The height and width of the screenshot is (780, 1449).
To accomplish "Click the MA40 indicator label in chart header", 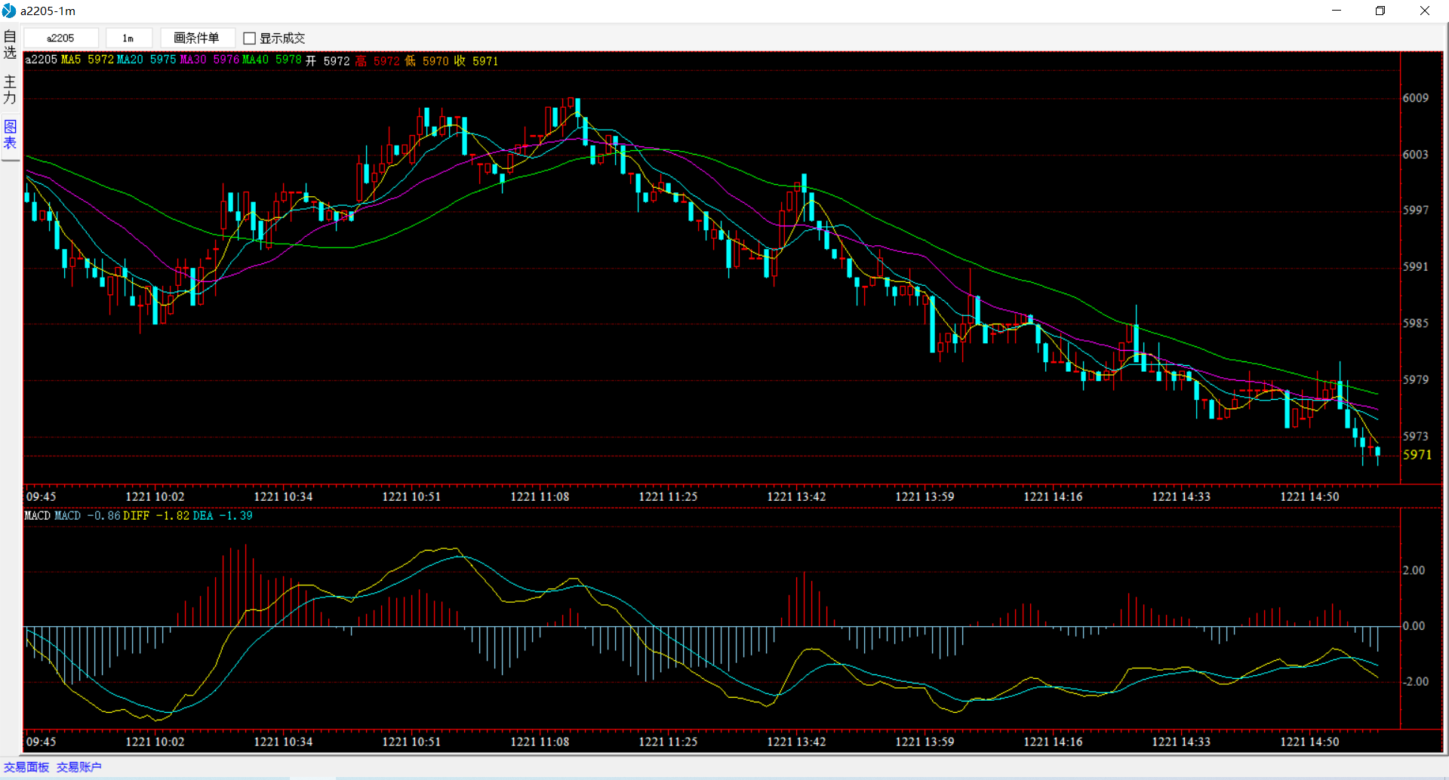I will (255, 60).
